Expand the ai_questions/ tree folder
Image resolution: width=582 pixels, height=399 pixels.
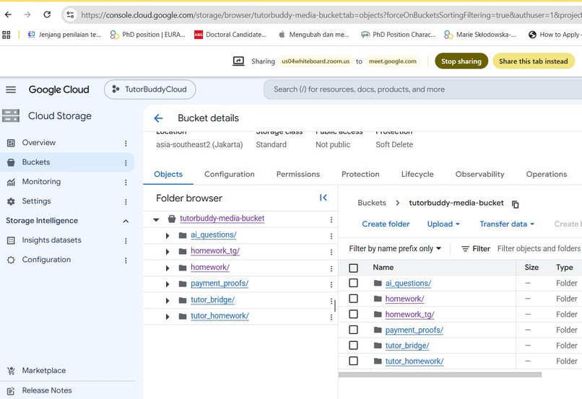point(168,236)
